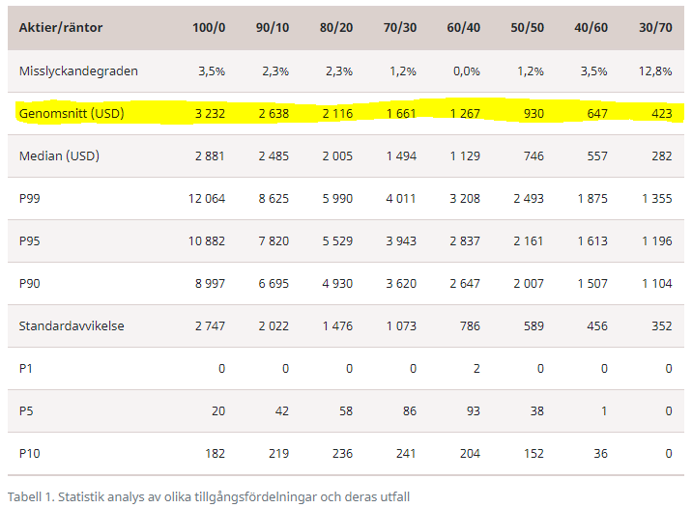Image resolution: width=692 pixels, height=508 pixels.
Task: Click the median value 2 881
Action: (x=209, y=155)
